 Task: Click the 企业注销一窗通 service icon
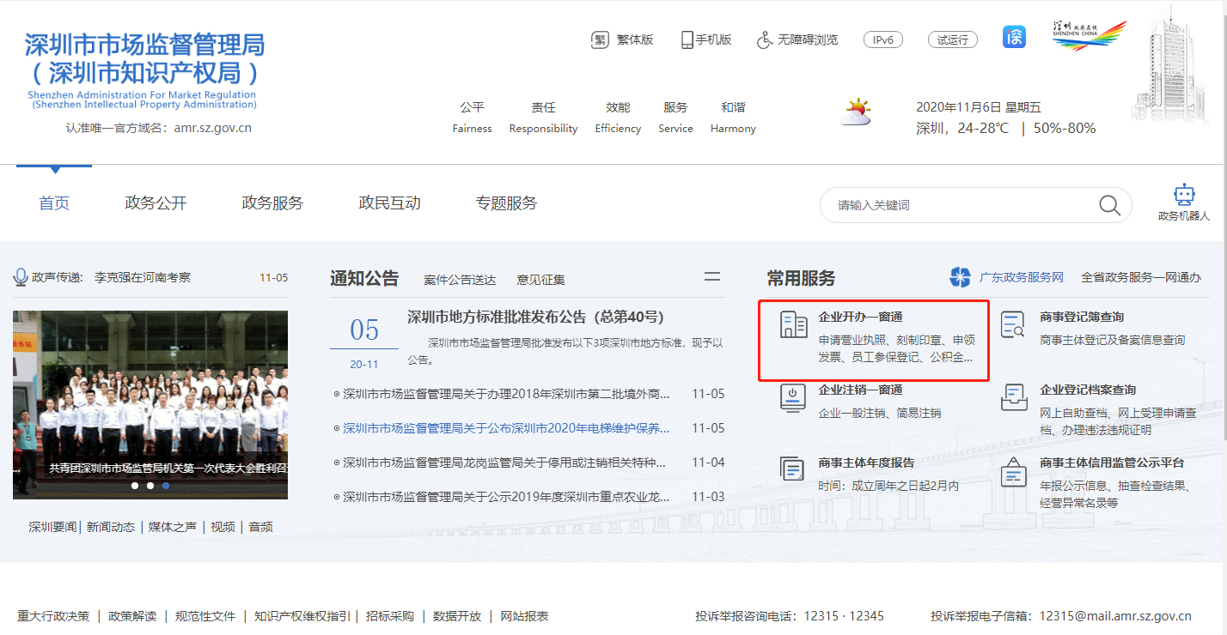[792, 398]
